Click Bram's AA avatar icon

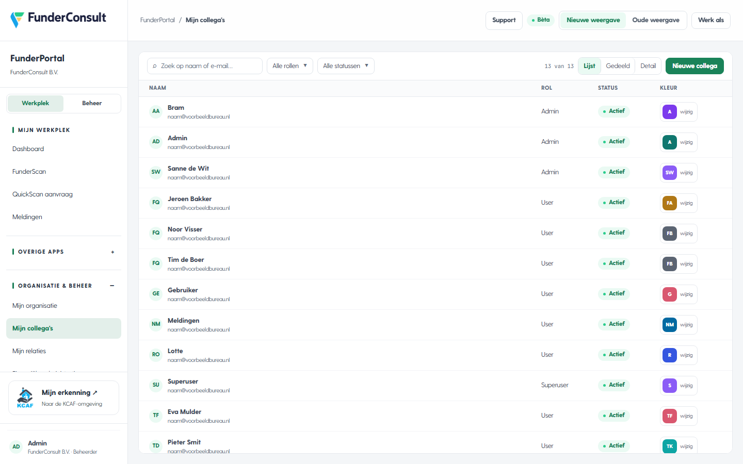(156, 111)
